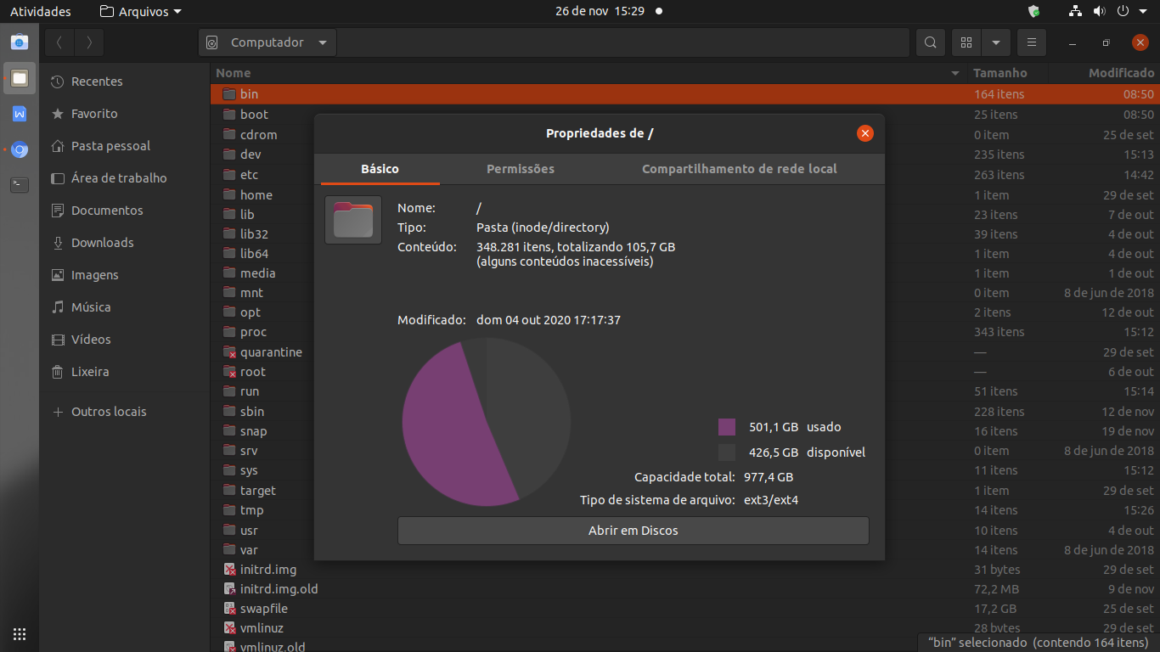Screen dimensions: 1160x652
Task: Go back with the left arrow button
Action: click(59, 42)
